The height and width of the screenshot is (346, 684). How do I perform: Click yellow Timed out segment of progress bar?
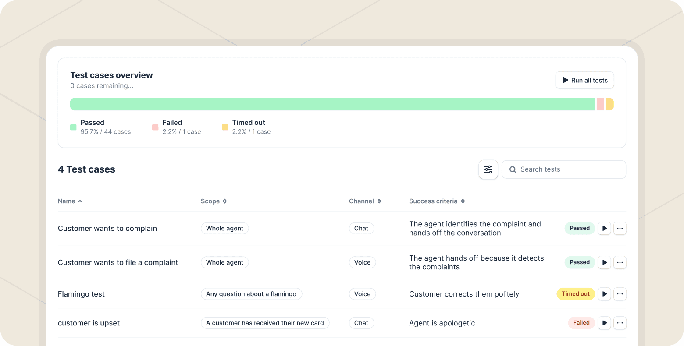tap(610, 104)
